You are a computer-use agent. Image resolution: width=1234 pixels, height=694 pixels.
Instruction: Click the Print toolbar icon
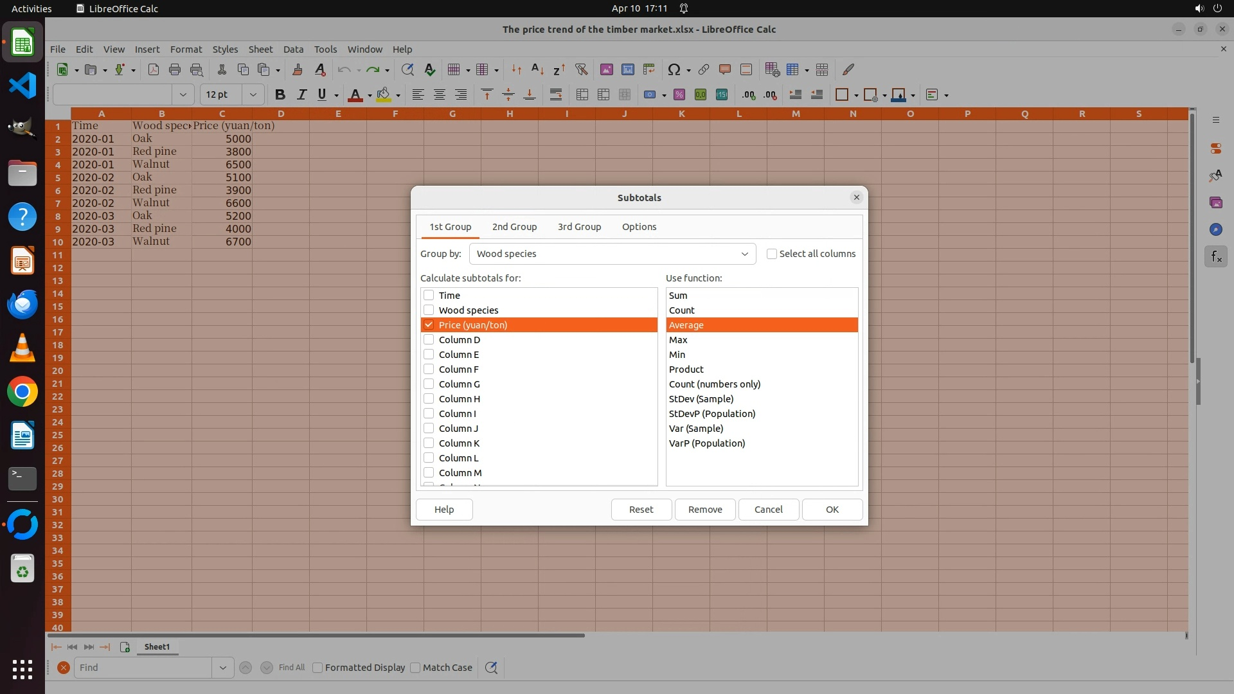pyautogui.click(x=174, y=69)
